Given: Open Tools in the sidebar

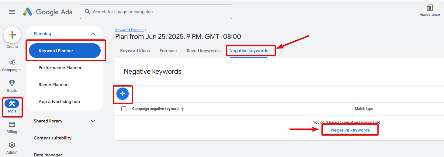Looking at the screenshot, I should click(12, 107).
